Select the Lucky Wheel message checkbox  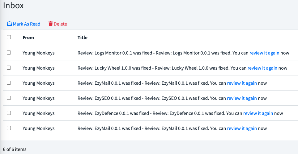[9, 68]
